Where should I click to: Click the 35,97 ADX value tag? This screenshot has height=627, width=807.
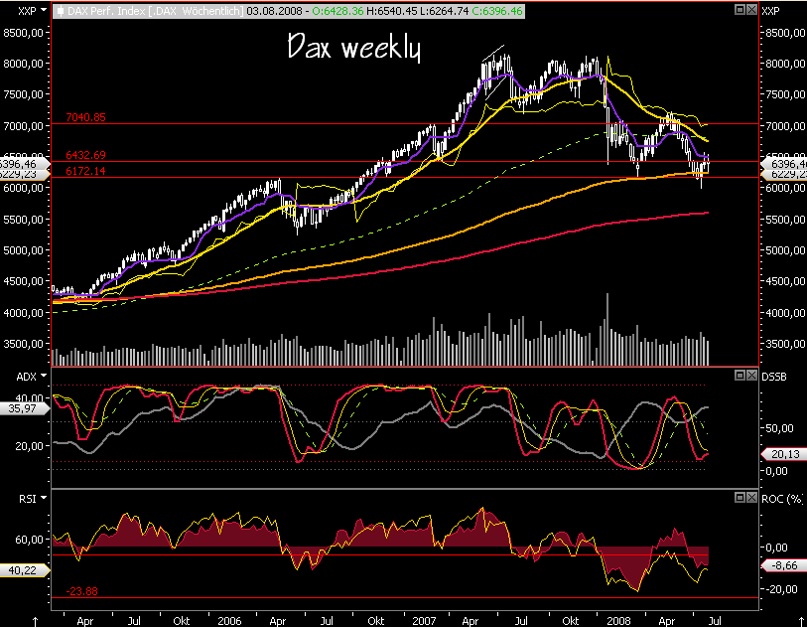23,409
